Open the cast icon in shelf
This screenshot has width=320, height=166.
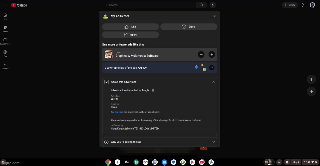[127, 162]
